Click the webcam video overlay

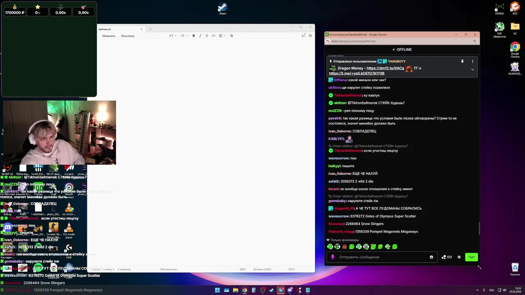click(59, 132)
